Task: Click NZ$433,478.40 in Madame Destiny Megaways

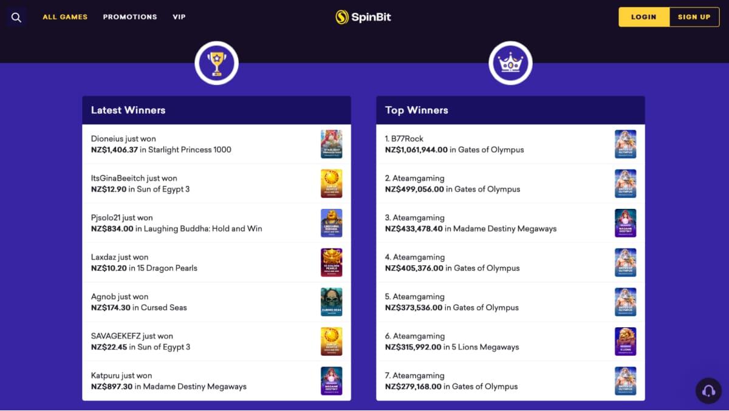Action: point(471,228)
